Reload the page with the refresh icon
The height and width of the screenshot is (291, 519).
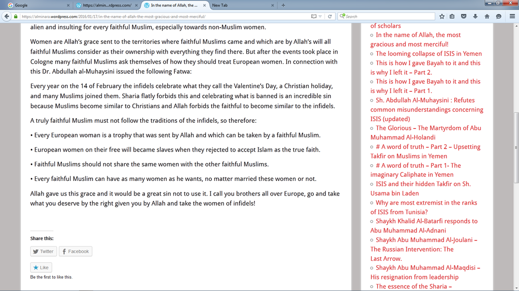coord(329,16)
